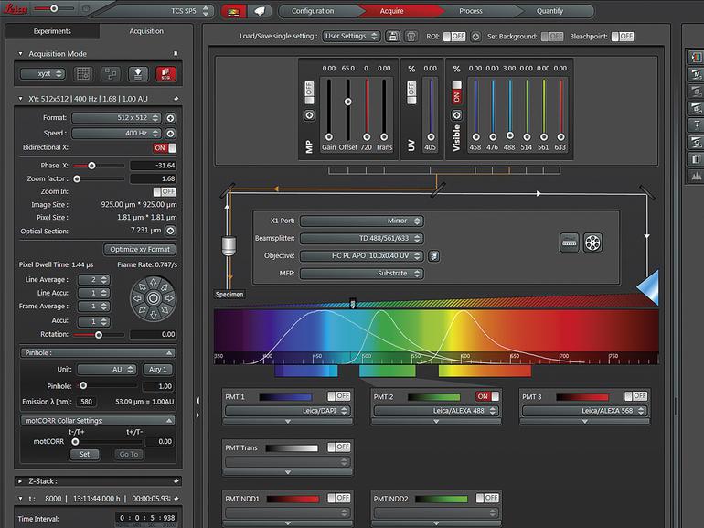Click the Rotation slider handle
The width and height of the screenshot is (704, 528).
(99, 335)
